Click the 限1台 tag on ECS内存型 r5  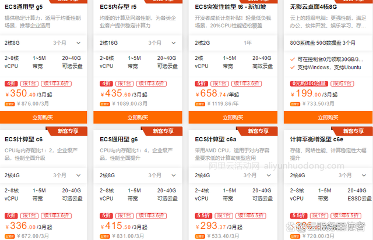click(x=124, y=84)
